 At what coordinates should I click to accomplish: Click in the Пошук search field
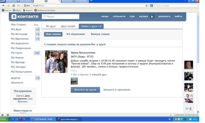pyautogui.click(x=60, y=17)
